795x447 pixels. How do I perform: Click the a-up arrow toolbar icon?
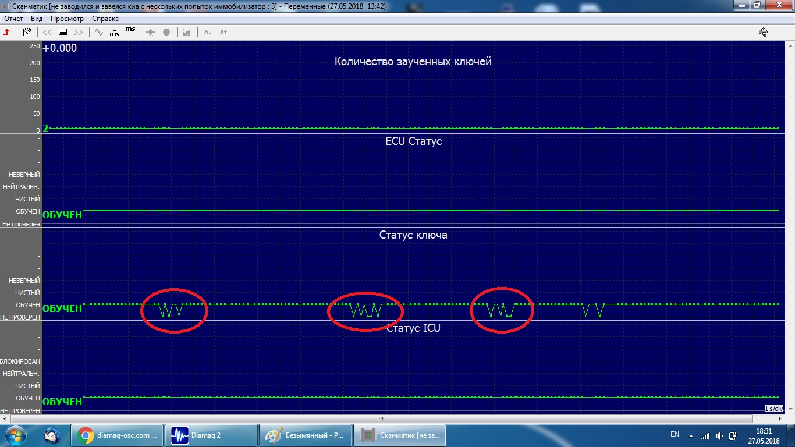(x=223, y=32)
